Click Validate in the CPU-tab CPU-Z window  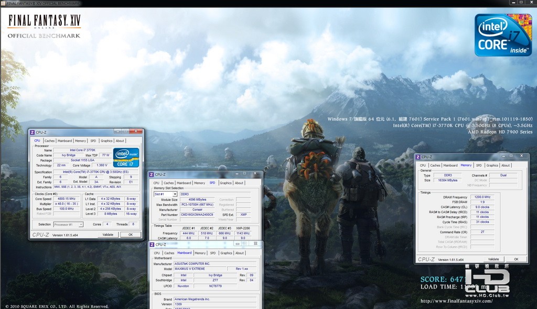108,235
